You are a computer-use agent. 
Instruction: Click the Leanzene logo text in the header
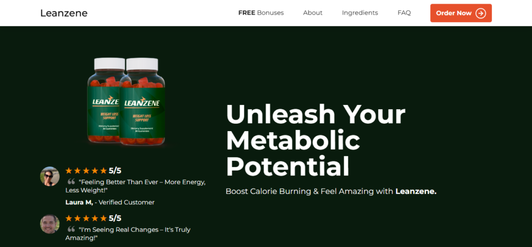pos(64,13)
